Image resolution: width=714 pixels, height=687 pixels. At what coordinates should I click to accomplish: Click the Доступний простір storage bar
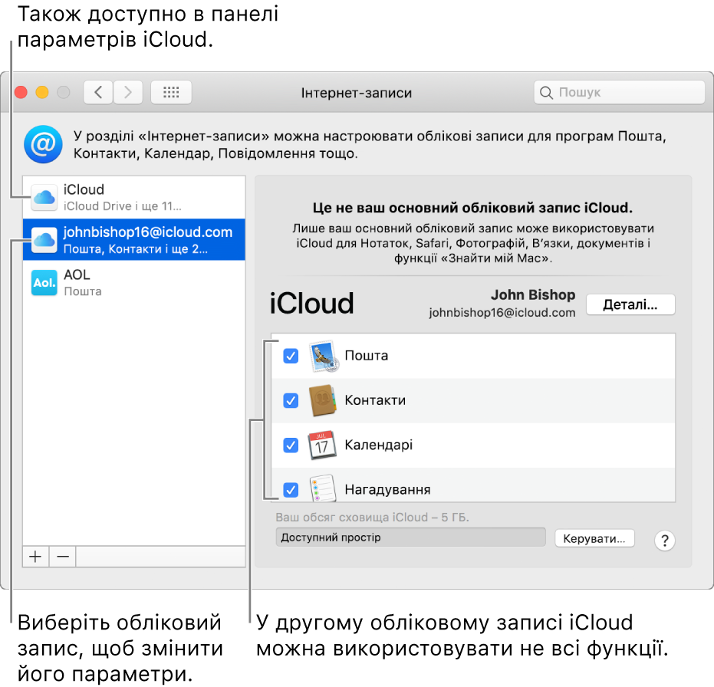point(411,537)
